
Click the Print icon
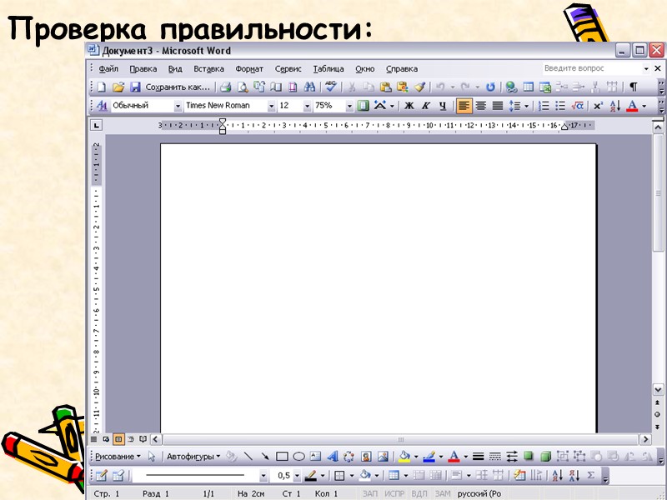pos(225,87)
